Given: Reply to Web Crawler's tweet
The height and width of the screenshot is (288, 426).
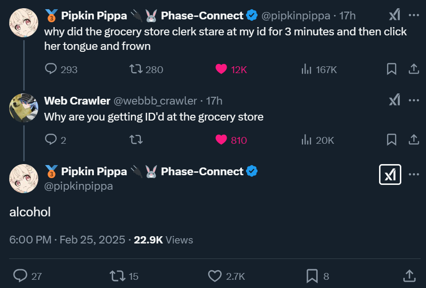Looking at the screenshot, I should (51, 140).
